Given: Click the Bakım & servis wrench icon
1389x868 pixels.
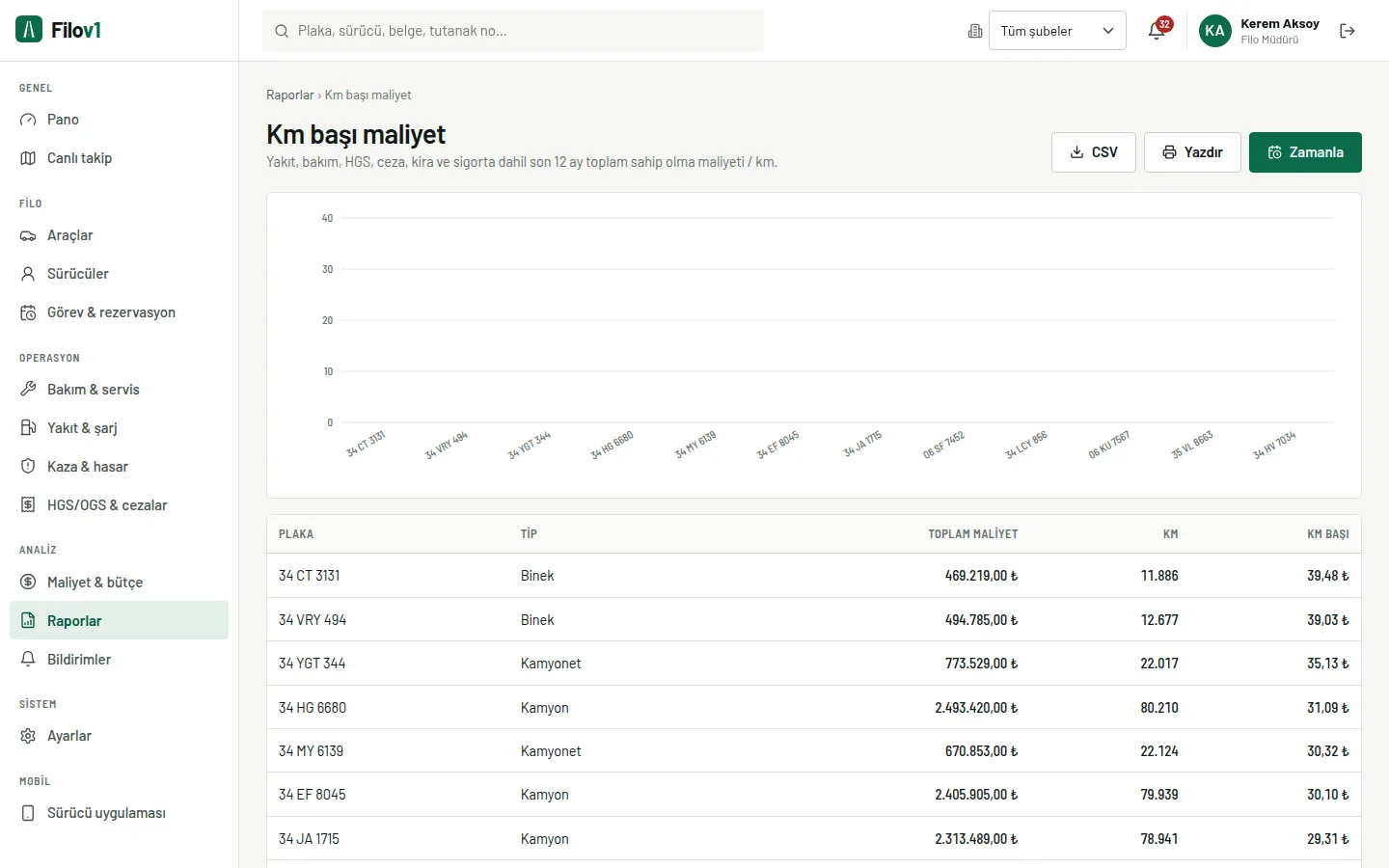Looking at the screenshot, I should (28, 390).
